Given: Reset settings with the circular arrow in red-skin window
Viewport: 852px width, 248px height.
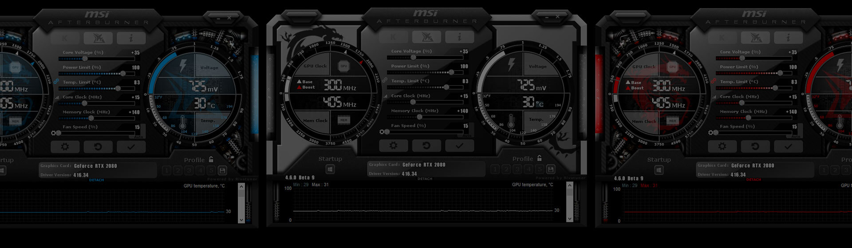Looking at the screenshot, I should tap(755, 146).
